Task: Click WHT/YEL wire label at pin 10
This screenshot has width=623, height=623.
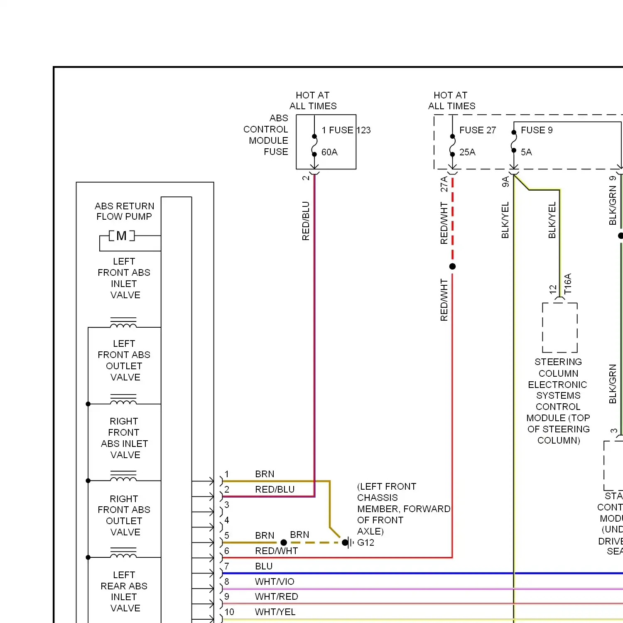Action: coord(275,612)
